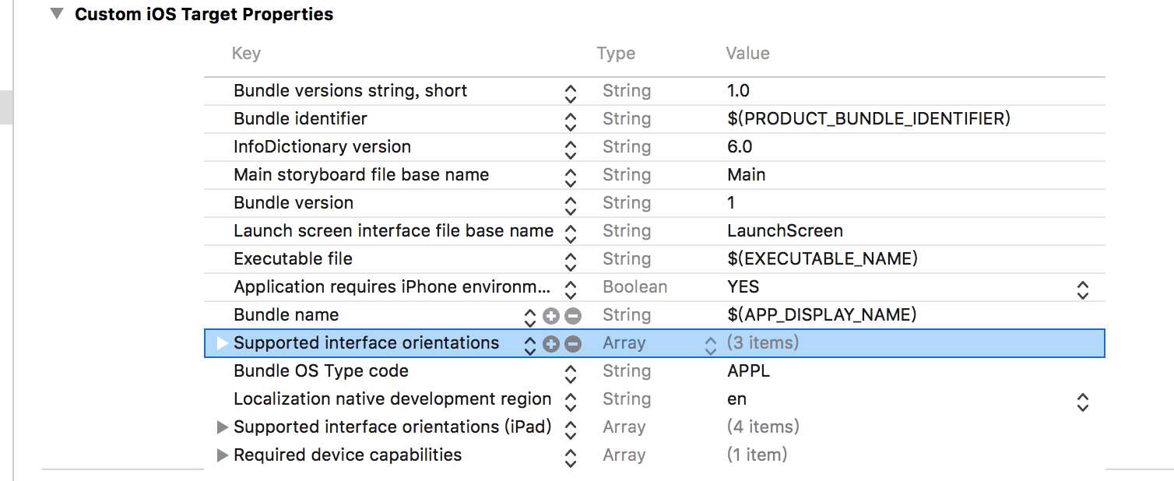Change Array type of Supported interface orientations
Image resolution: width=1174 pixels, height=481 pixels.
coord(710,346)
